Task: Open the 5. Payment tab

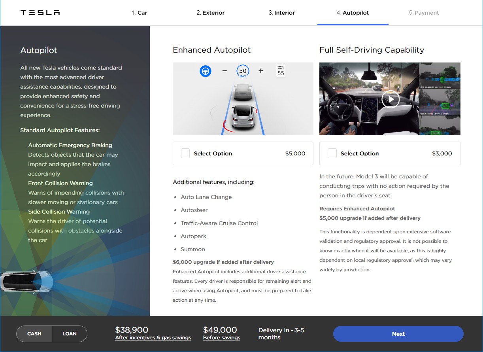Action: pos(424,13)
